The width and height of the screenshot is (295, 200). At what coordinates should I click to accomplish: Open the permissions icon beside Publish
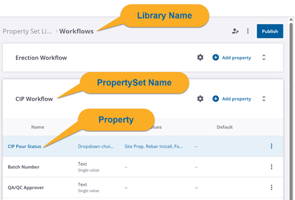235,31
